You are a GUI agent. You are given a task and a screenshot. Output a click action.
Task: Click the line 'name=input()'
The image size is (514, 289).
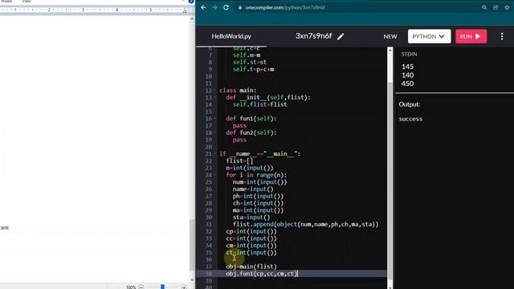pyautogui.click(x=253, y=189)
